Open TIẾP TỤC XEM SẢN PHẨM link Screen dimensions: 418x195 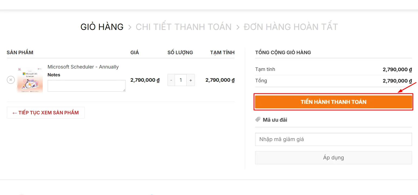(x=45, y=112)
